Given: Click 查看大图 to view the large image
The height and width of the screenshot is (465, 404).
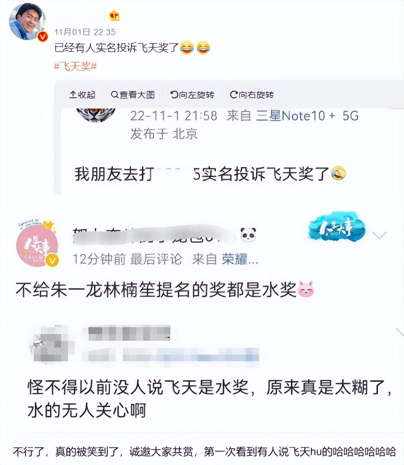Looking at the screenshot, I should (x=133, y=95).
